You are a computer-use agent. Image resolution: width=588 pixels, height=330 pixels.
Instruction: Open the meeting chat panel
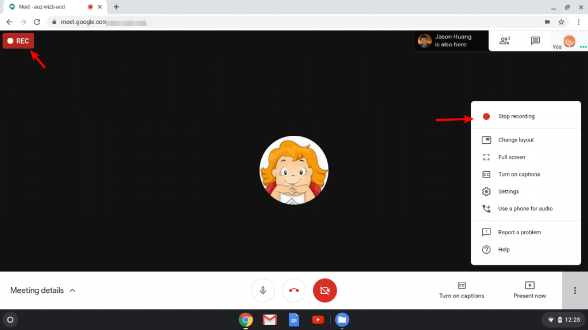(535, 41)
